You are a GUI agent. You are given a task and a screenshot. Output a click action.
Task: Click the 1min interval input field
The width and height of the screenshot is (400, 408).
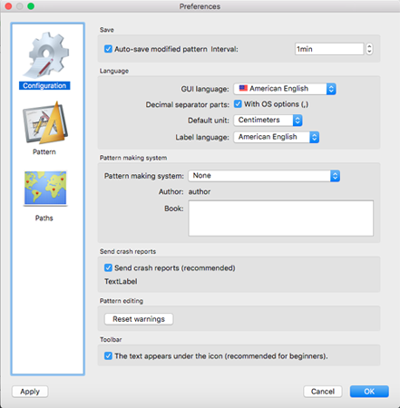(x=329, y=49)
